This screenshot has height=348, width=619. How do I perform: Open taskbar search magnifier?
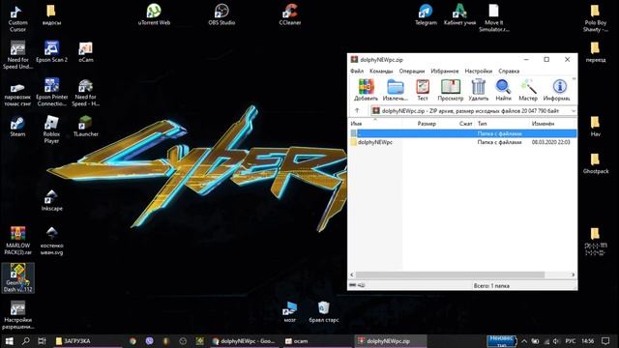(26, 341)
